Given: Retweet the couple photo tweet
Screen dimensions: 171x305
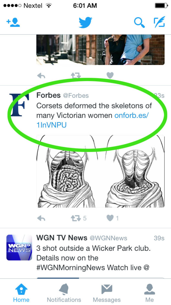Looking at the screenshot, I should pos(76,75).
